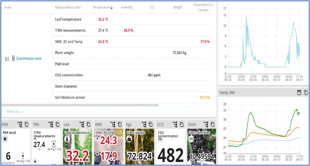Click the CO₂ column header

click(x=152, y=7)
